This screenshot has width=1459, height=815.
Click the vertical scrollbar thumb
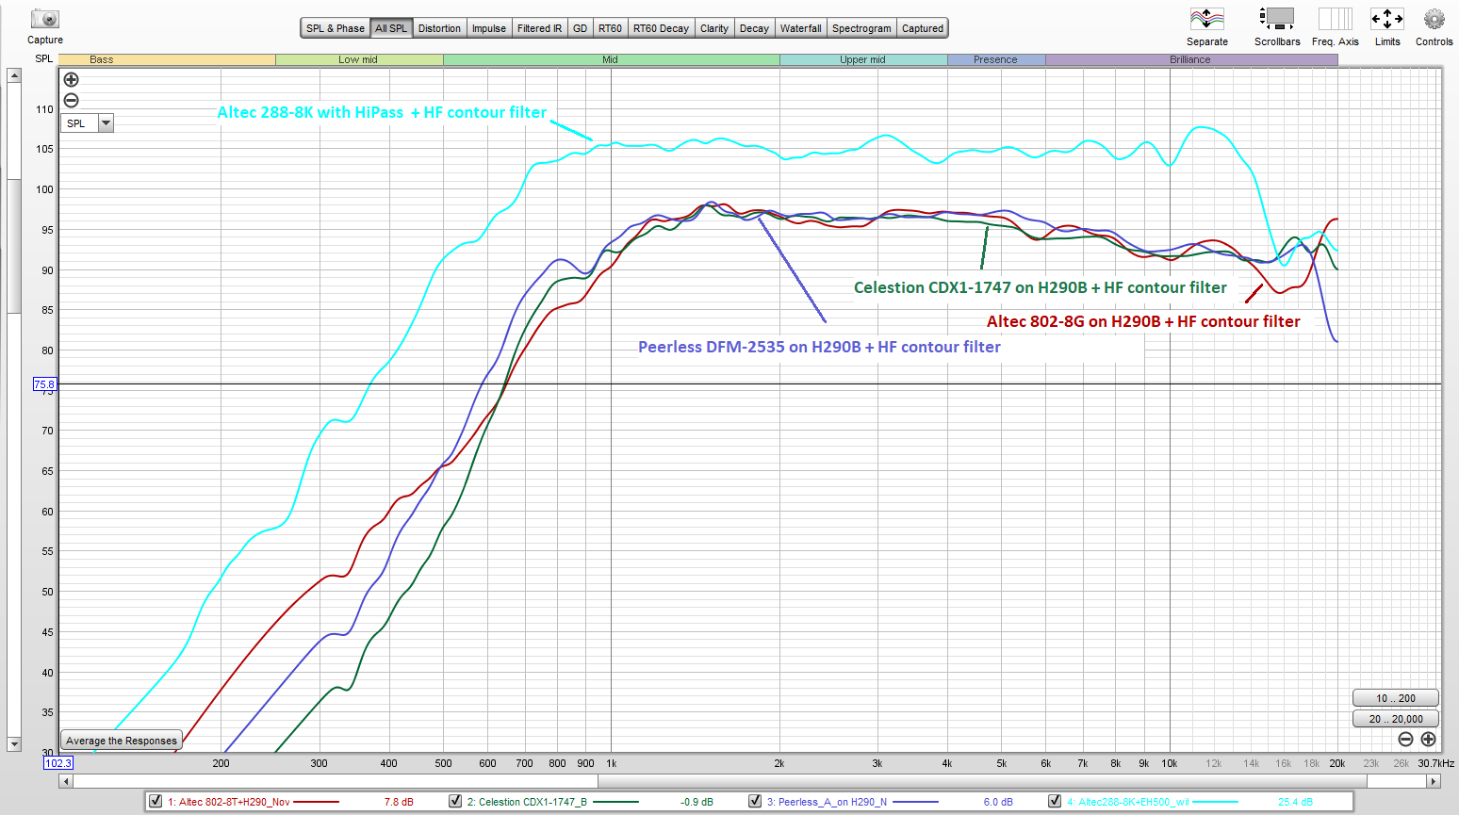pyautogui.click(x=14, y=245)
